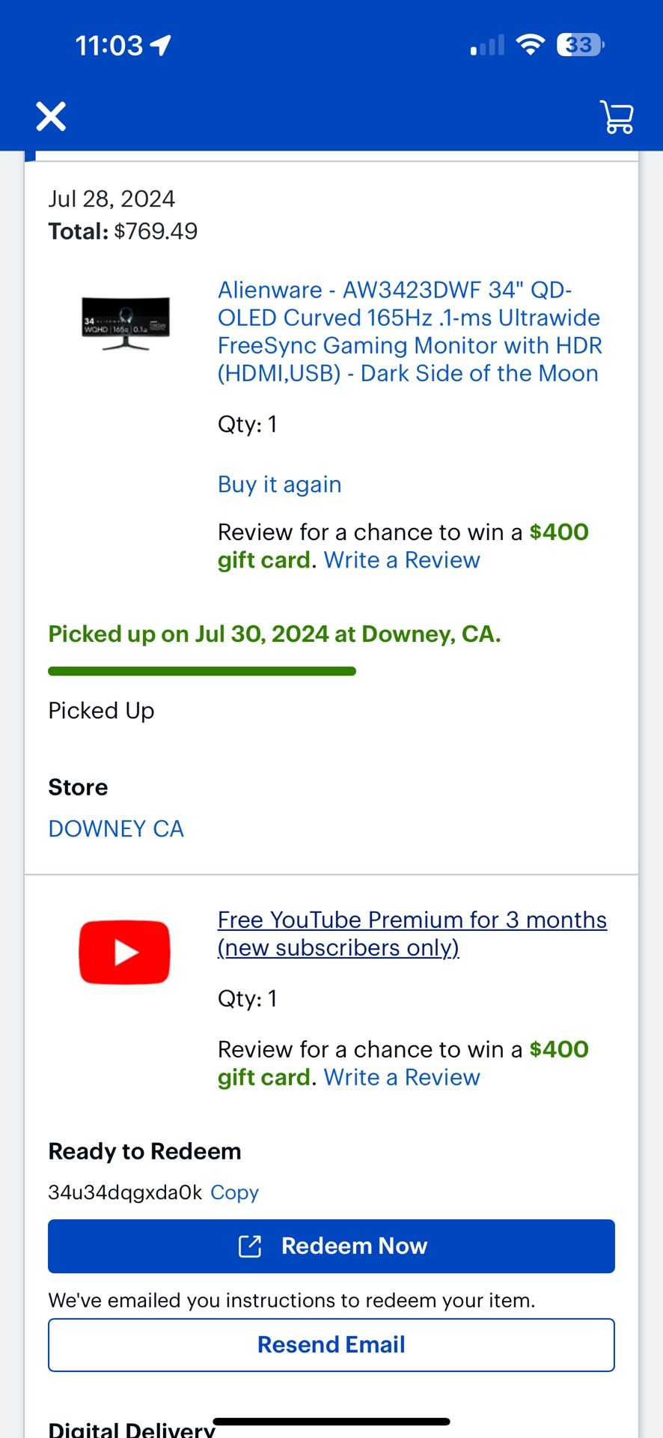The width and height of the screenshot is (663, 1438).
Task: Tap the YouTube logo thumbnail
Action: point(125,952)
